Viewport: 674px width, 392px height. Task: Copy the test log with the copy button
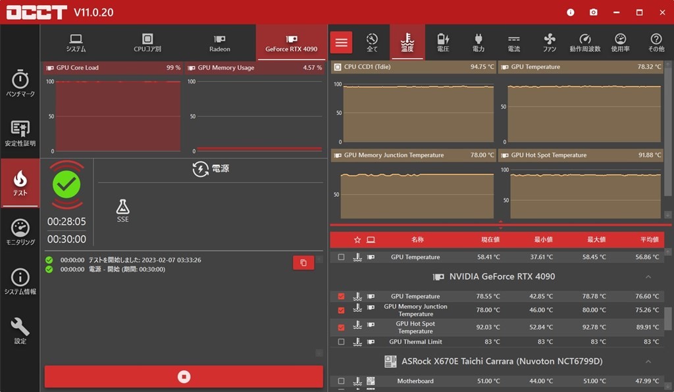(303, 262)
